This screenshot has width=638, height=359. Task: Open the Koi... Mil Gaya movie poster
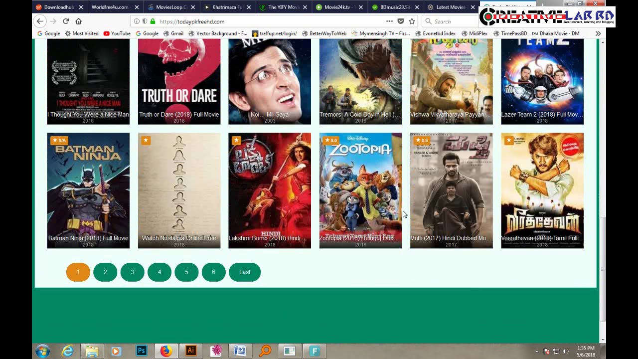click(x=270, y=81)
